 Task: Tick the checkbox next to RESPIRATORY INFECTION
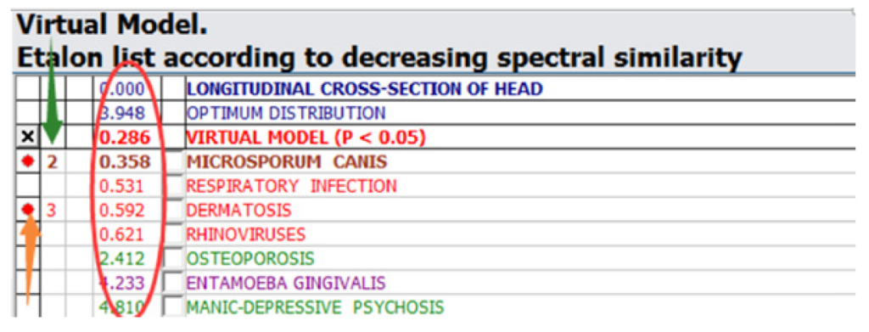coord(176,186)
